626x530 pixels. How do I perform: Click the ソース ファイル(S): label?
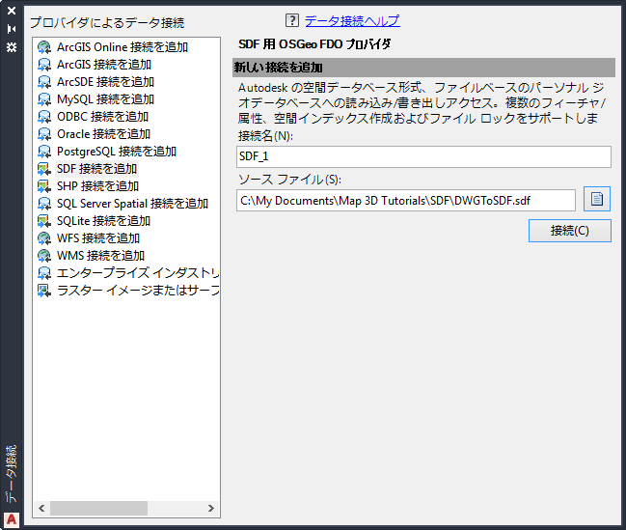[289, 180]
